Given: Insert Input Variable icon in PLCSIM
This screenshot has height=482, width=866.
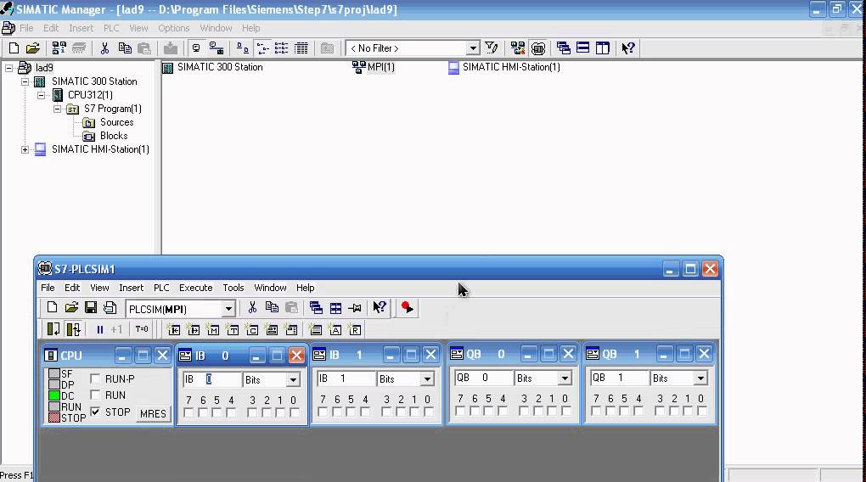Looking at the screenshot, I should [x=174, y=329].
